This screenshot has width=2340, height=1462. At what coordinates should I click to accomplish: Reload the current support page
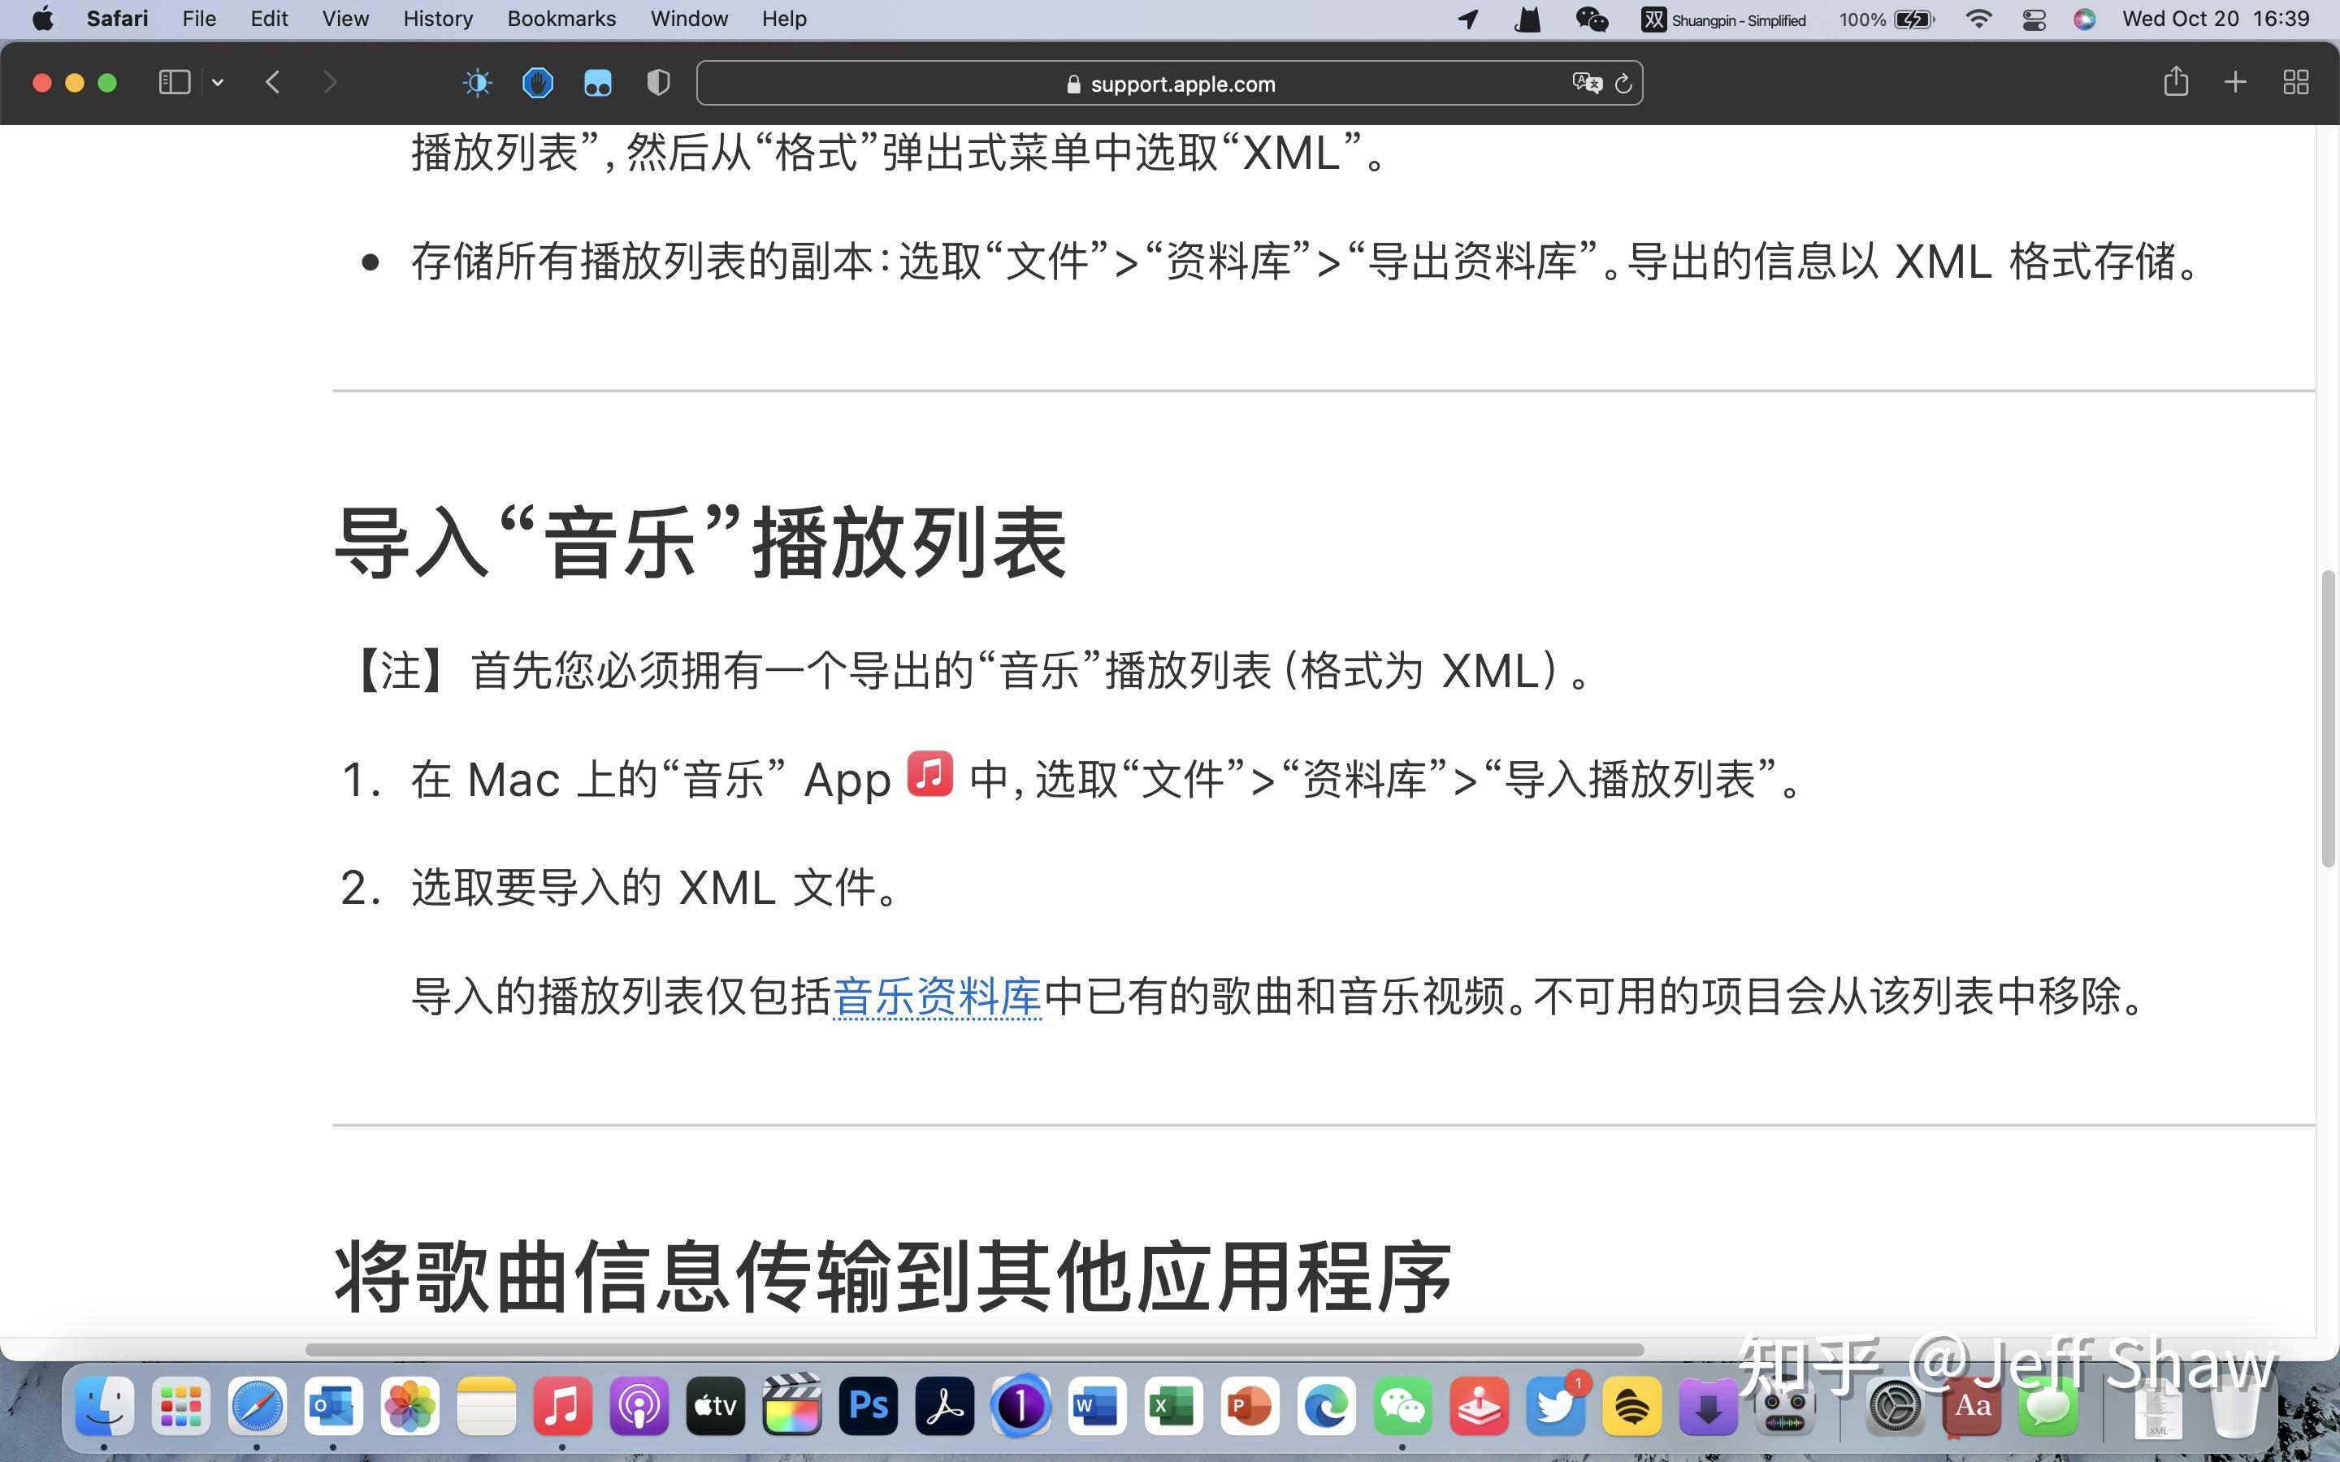1623,83
